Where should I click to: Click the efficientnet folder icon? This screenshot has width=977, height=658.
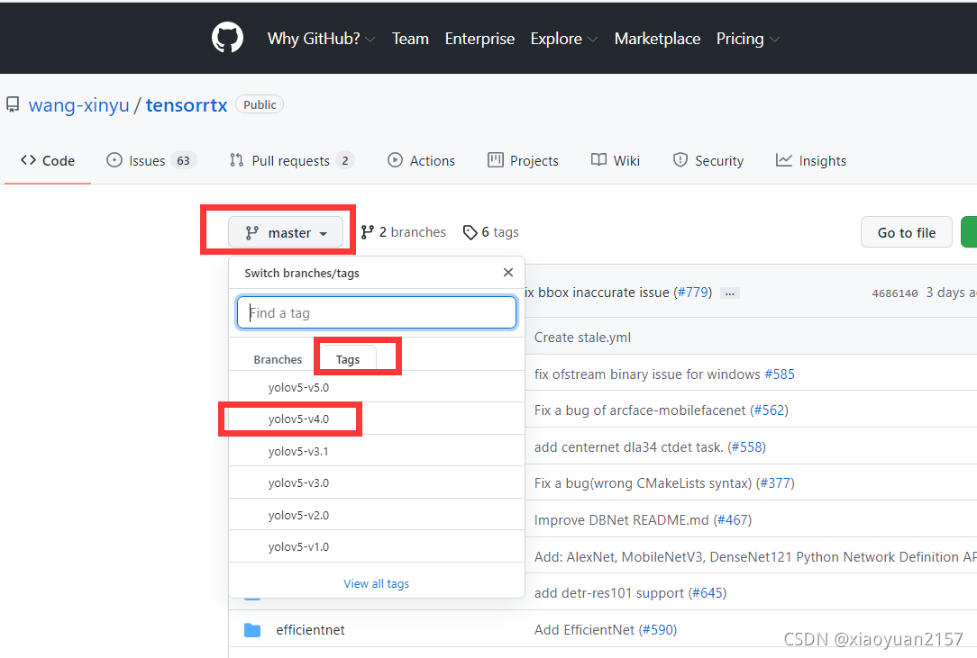252,630
